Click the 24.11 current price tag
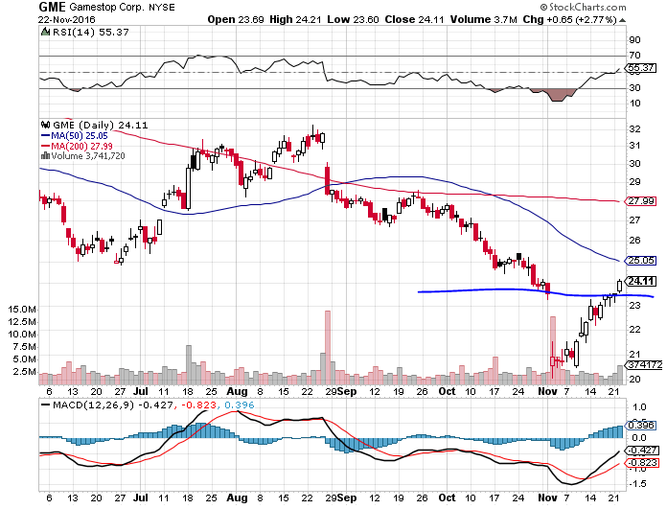This screenshot has height=509, width=667. coord(641,281)
